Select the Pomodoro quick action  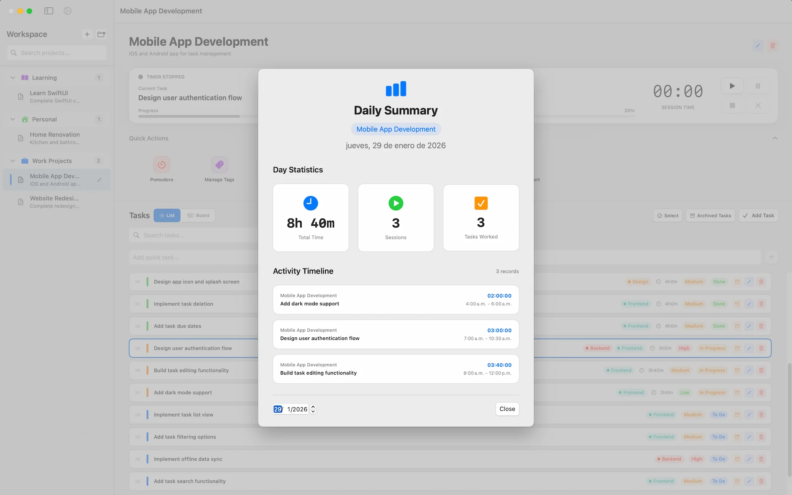pyautogui.click(x=161, y=164)
